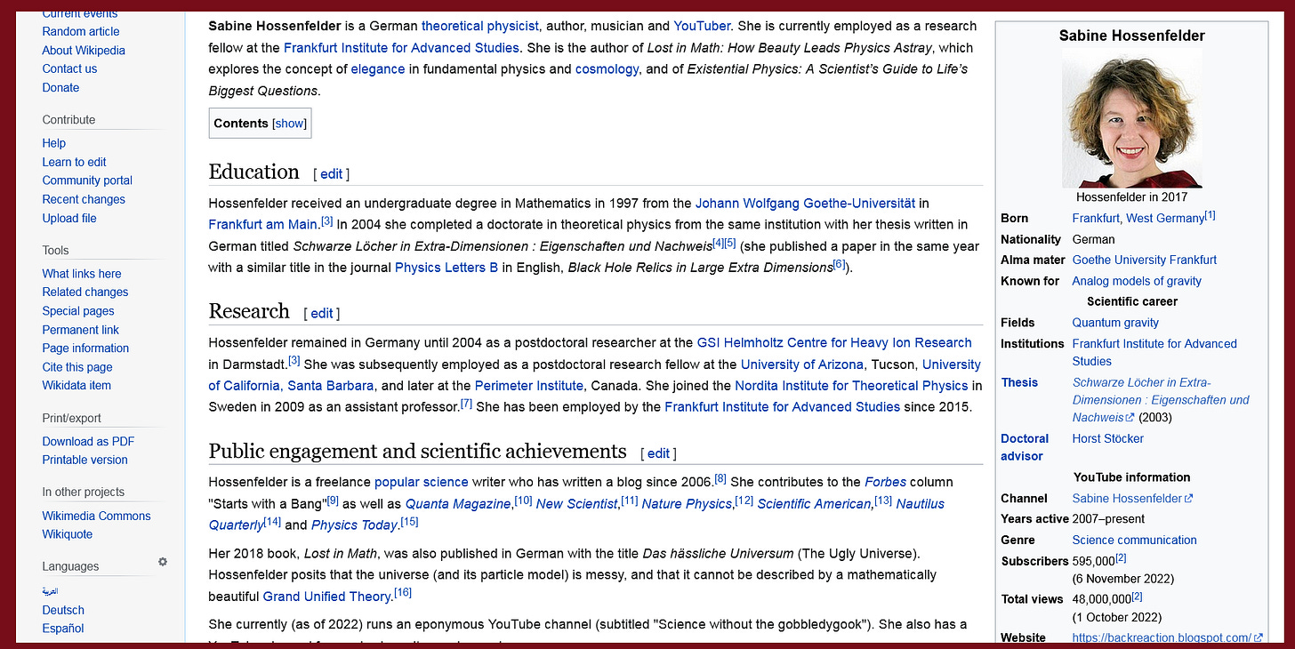Image resolution: width=1295 pixels, height=649 pixels.
Task: Open the Nature Physics link
Action: pos(687,503)
